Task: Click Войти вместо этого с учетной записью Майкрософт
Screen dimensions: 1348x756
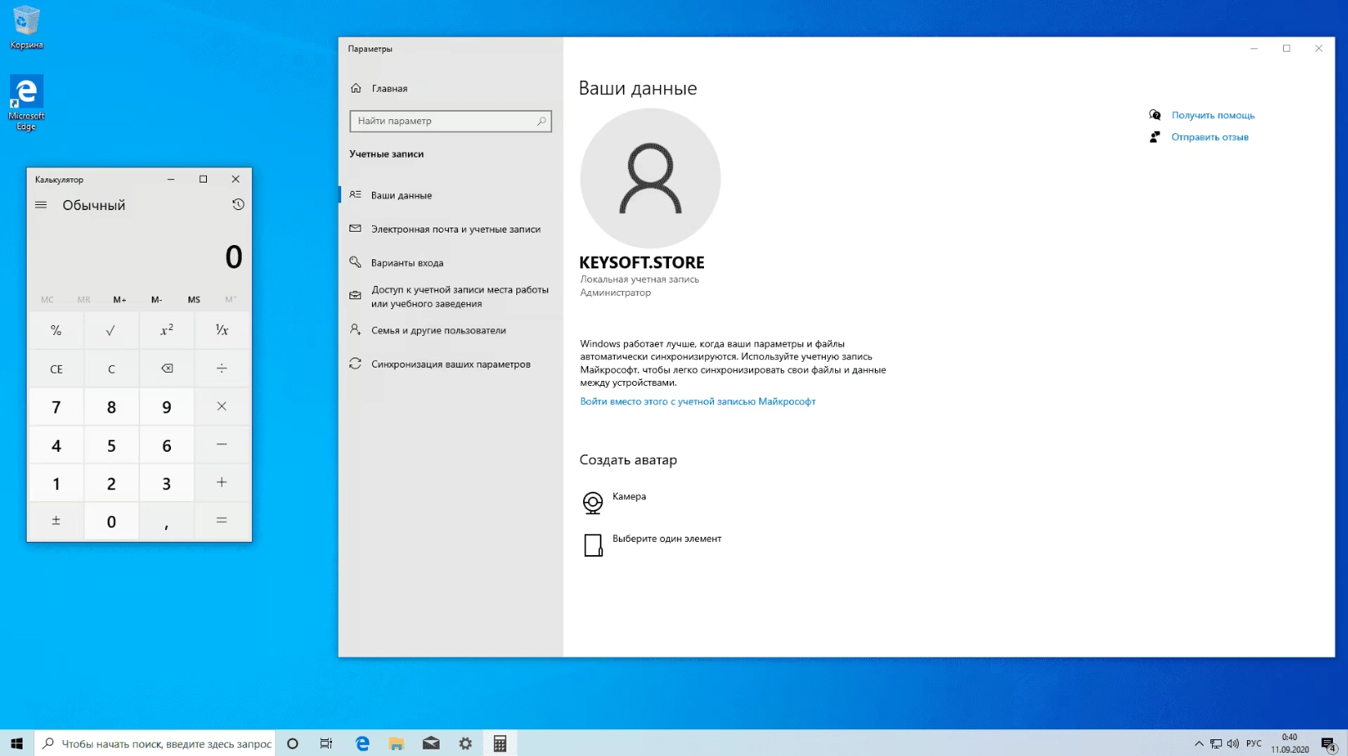Action: 697,402
